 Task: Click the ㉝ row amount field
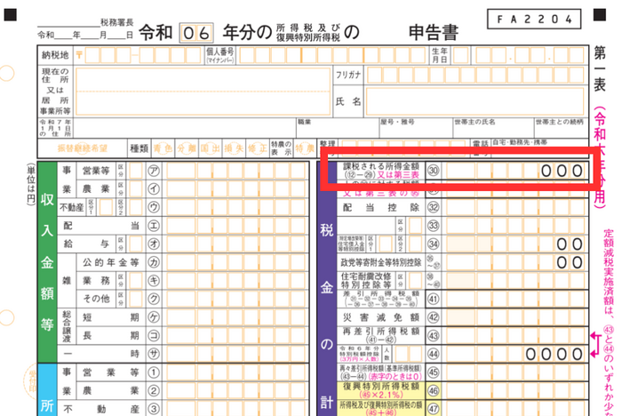pyautogui.click(x=515, y=226)
